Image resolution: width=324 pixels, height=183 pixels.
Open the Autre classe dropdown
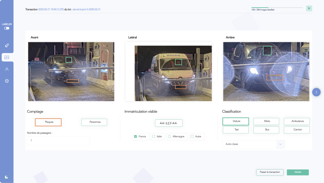click(253, 144)
